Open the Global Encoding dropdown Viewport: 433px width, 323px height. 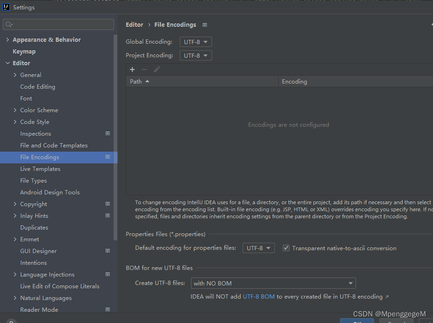pyautogui.click(x=196, y=42)
